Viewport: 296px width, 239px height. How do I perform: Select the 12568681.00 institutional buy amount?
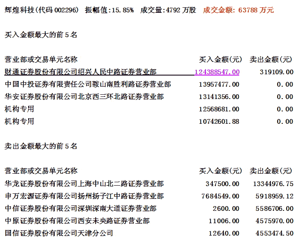(219, 109)
